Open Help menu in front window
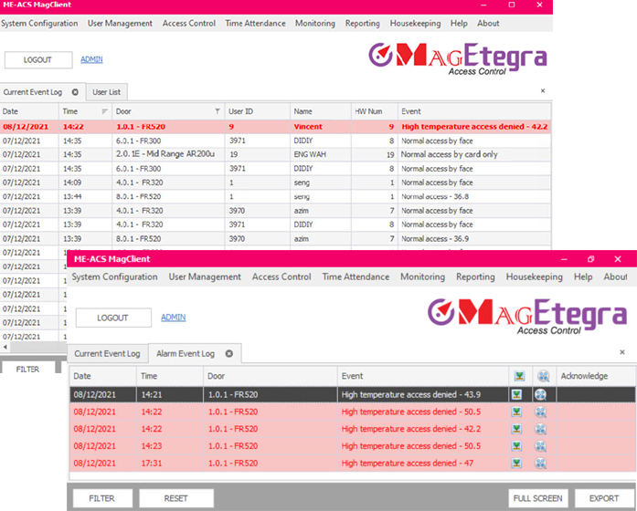This screenshot has height=511, width=637. tap(583, 277)
